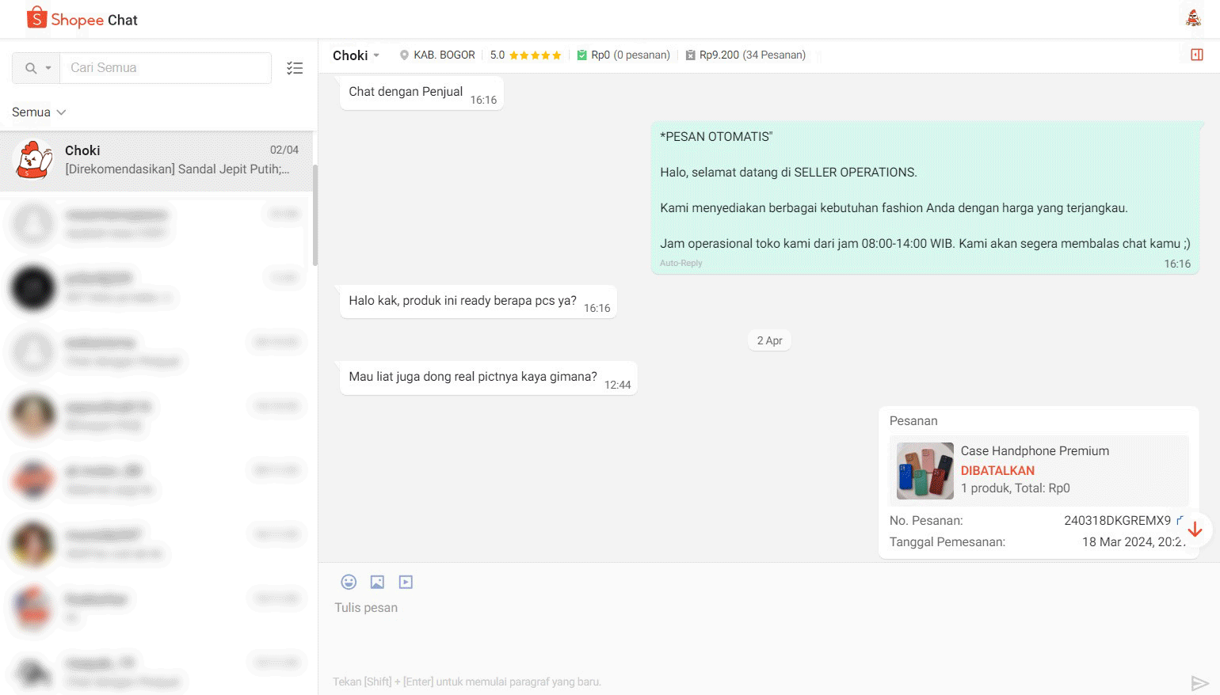The image size is (1220, 695).
Task: Copy order number 240318DKGREMX9
Action: (x=1178, y=520)
